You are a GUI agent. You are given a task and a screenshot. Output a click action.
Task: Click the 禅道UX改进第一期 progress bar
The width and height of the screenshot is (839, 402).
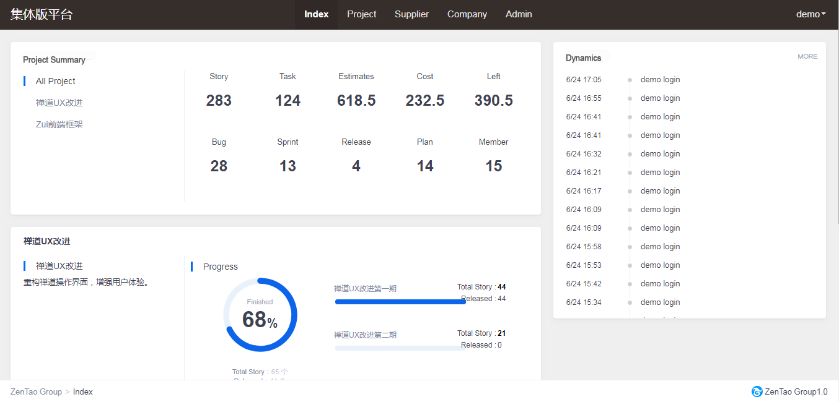[x=400, y=302]
